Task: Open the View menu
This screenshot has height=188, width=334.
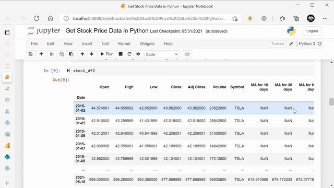Action: [x=68, y=44]
